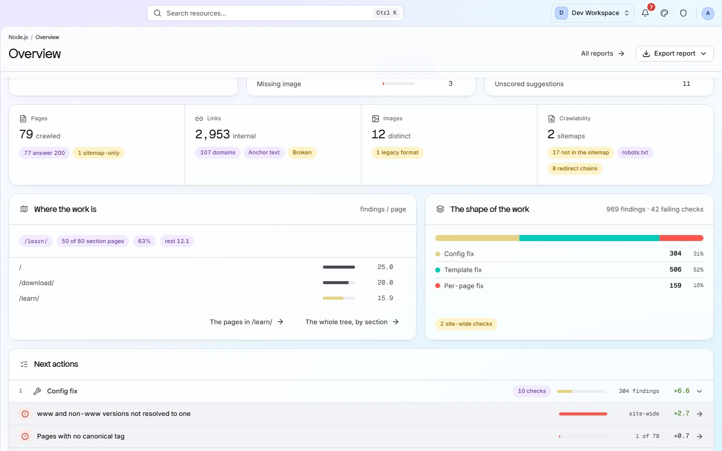
Task: Click the 1 sitemap-only tag
Action: click(99, 153)
